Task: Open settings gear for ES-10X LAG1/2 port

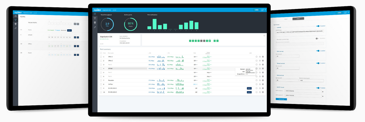Action: coord(263,92)
